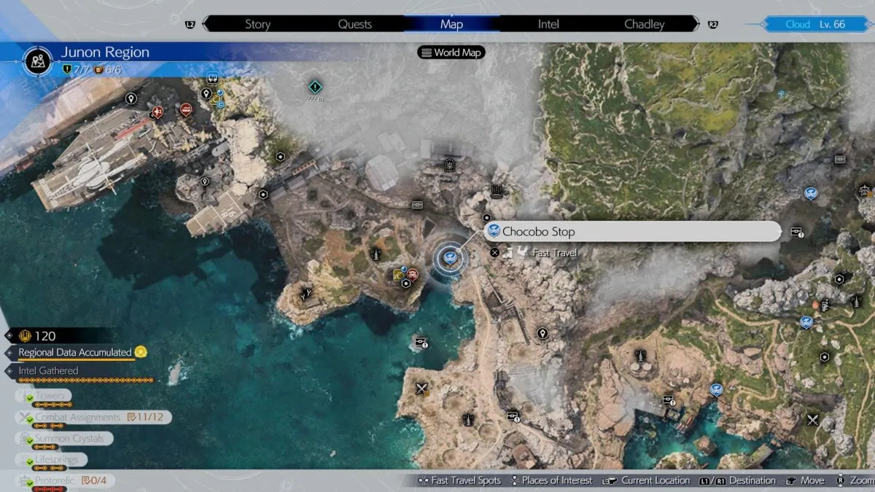The image size is (875, 492).
Task: Click the L1/R1 Destination control hint
Action: [737, 480]
